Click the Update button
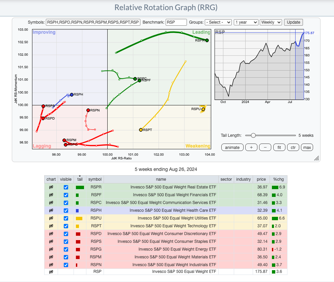 293,22
